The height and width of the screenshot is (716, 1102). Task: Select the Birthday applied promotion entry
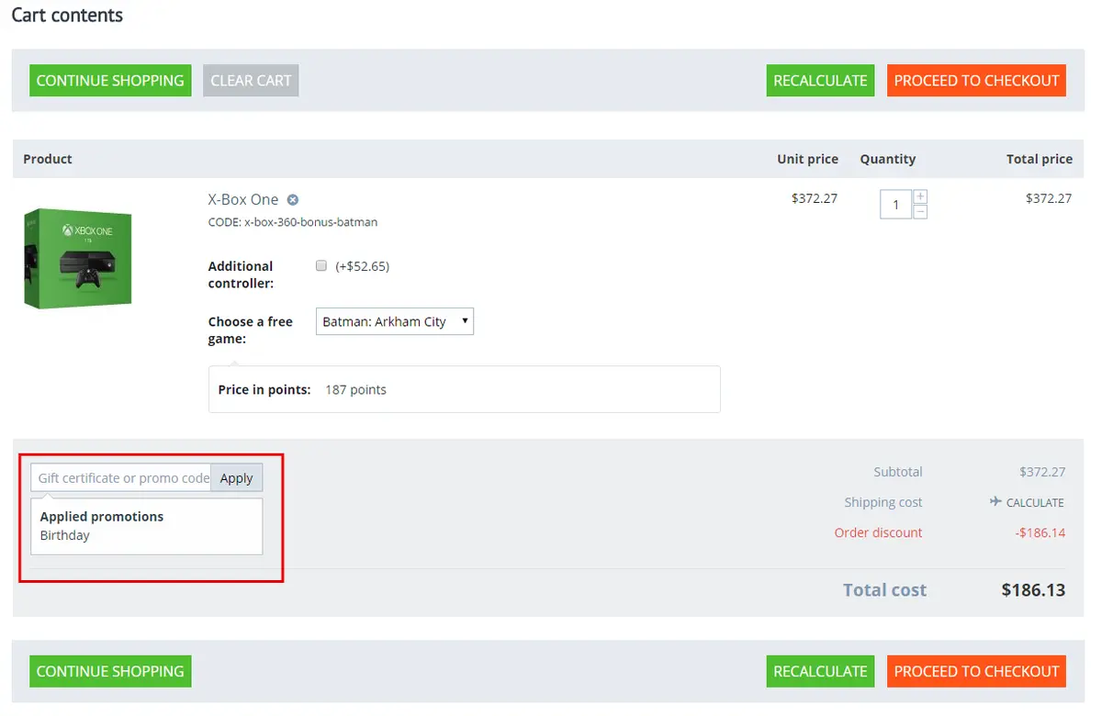tap(65, 535)
